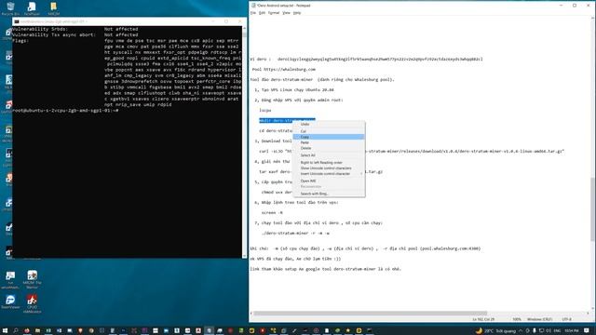The width and height of the screenshot is (596, 335).
Task: Expand Insert Unicode control character submenu
Action: (x=329, y=174)
